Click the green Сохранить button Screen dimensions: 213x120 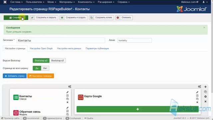point(16,18)
